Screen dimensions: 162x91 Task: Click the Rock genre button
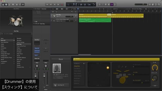(x=61, y=59)
